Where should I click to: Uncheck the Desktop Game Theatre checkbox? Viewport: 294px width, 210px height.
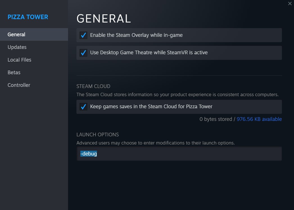click(x=83, y=53)
